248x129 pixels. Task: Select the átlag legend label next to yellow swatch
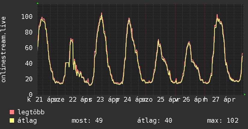[27, 121]
